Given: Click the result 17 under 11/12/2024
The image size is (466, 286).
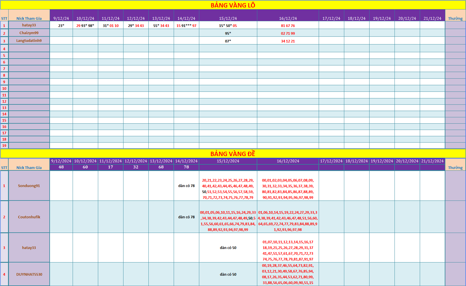Looking at the screenshot, I should [111, 167].
